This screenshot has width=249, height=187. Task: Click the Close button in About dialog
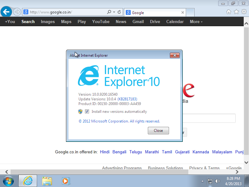[158, 131]
